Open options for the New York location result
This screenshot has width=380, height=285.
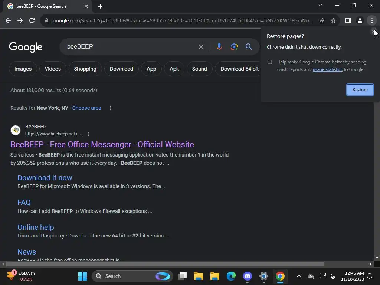[111, 108]
